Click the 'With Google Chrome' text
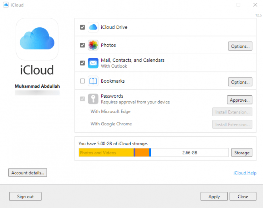The width and height of the screenshot is (263, 208). (x=111, y=124)
